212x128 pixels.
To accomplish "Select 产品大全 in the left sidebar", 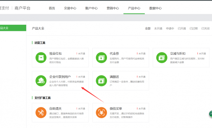I will [x=13, y=28].
